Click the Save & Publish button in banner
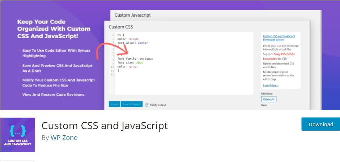The height and width of the screenshot is (162, 340). coord(132,104)
